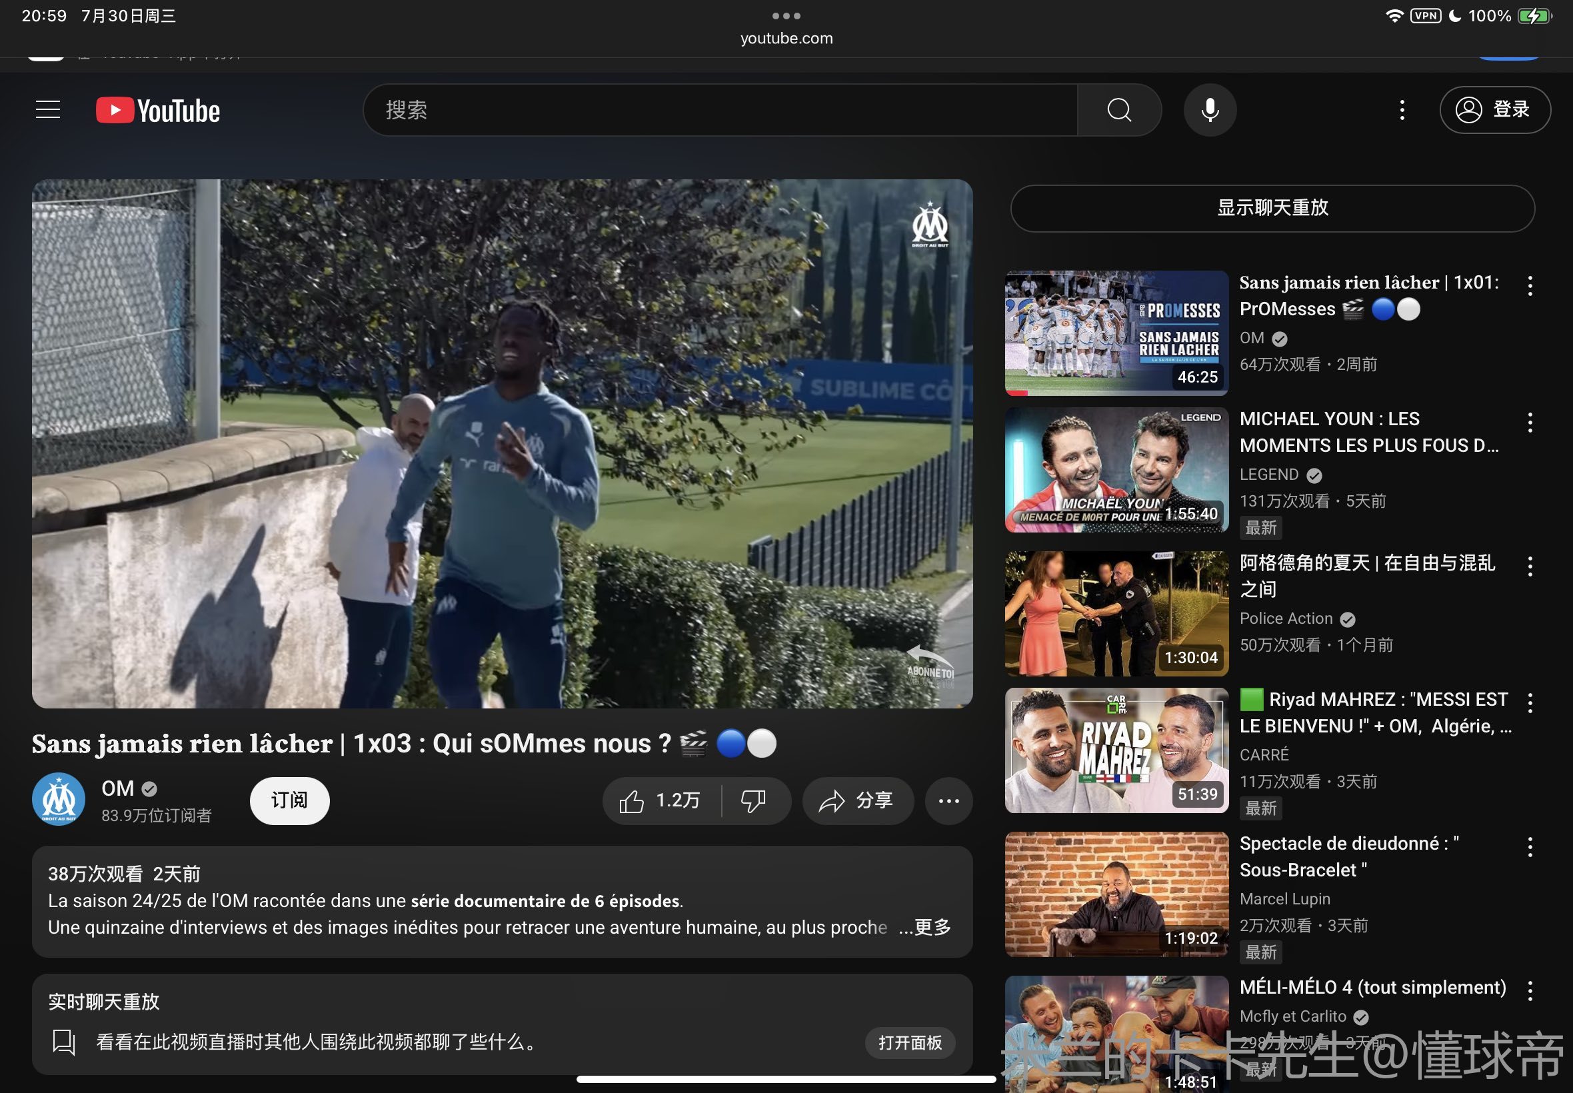The height and width of the screenshot is (1093, 1573).
Task: Open options for MÉLI-MÉLO 4 video
Action: [1530, 990]
